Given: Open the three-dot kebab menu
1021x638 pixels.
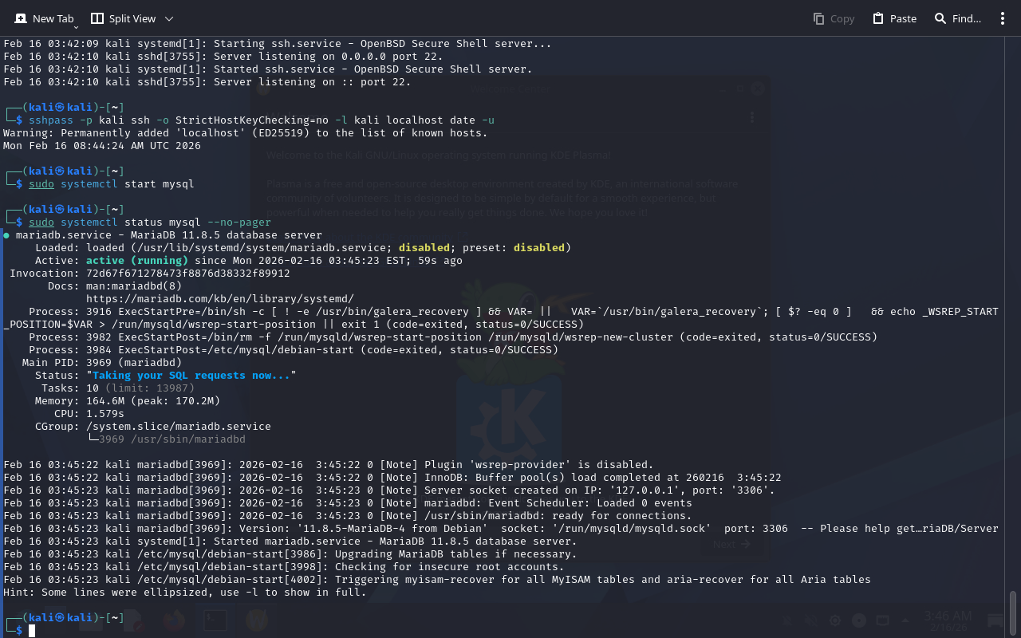Looking at the screenshot, I should (1003, 18).
